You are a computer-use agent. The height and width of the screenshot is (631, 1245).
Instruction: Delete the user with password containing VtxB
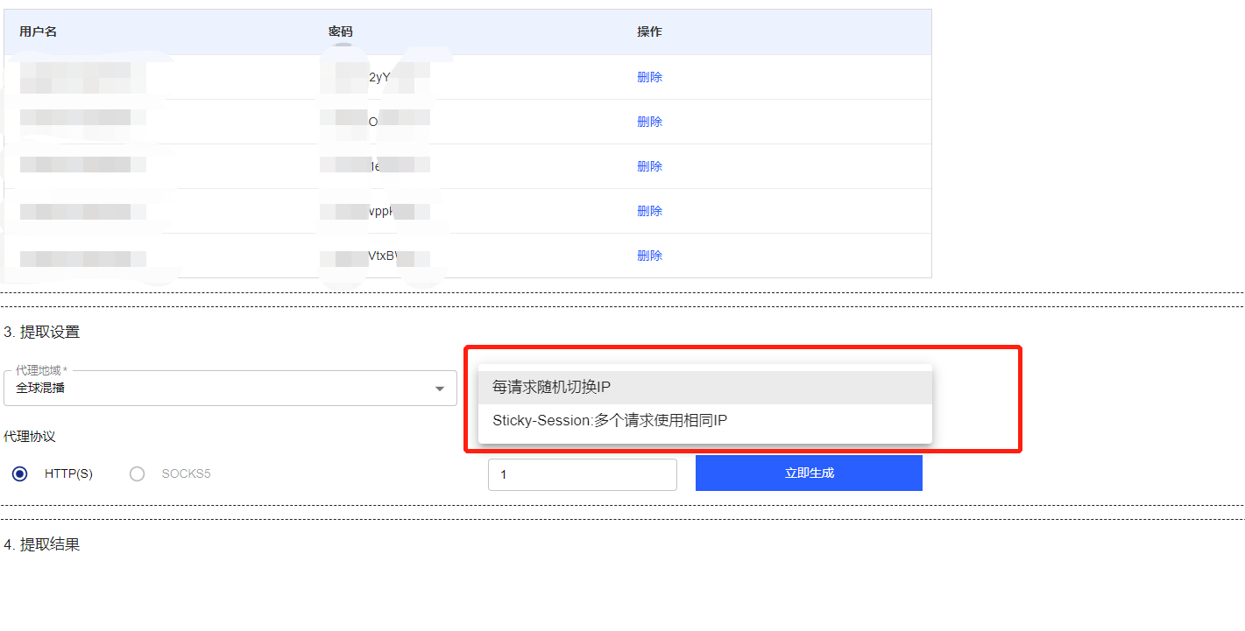click(x=649, y=256)
